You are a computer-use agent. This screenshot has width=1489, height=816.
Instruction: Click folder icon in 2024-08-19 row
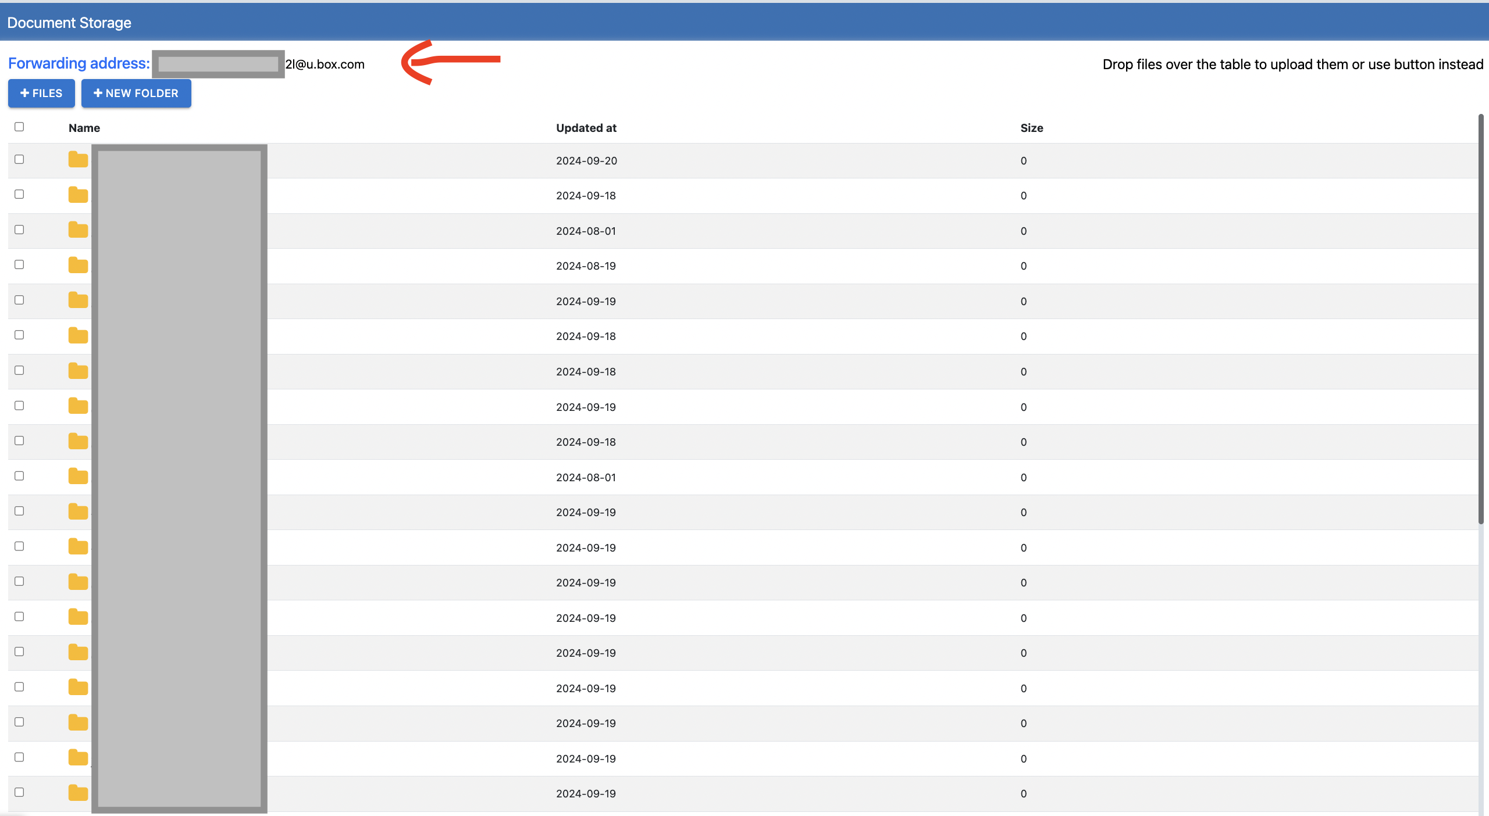pos(78,266)
